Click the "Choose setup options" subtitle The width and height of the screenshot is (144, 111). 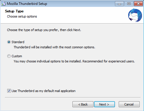tap(22, 16)
